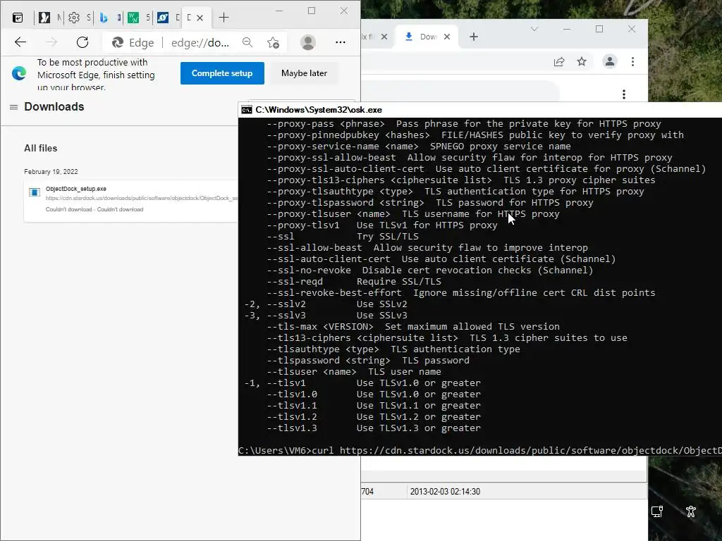The height and width of the screenshot is (541, 722).
Task: Click the --tls-max <VERSION> line
Action: (413, 327)
